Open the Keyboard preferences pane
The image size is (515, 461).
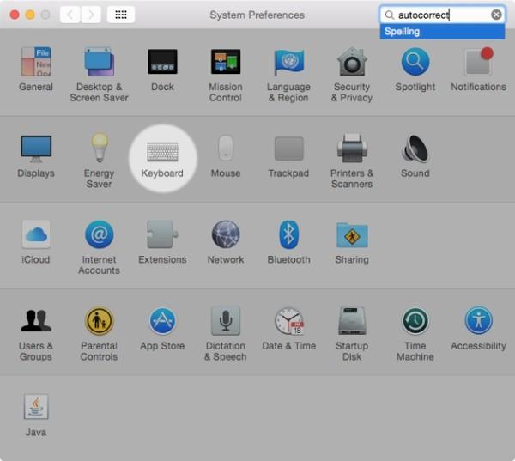point(162,153)
